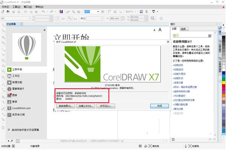The width and height of the screenshot is (226, 150).
Task: Open the 文件(F) menu
Action: click(x=6, y=7)
